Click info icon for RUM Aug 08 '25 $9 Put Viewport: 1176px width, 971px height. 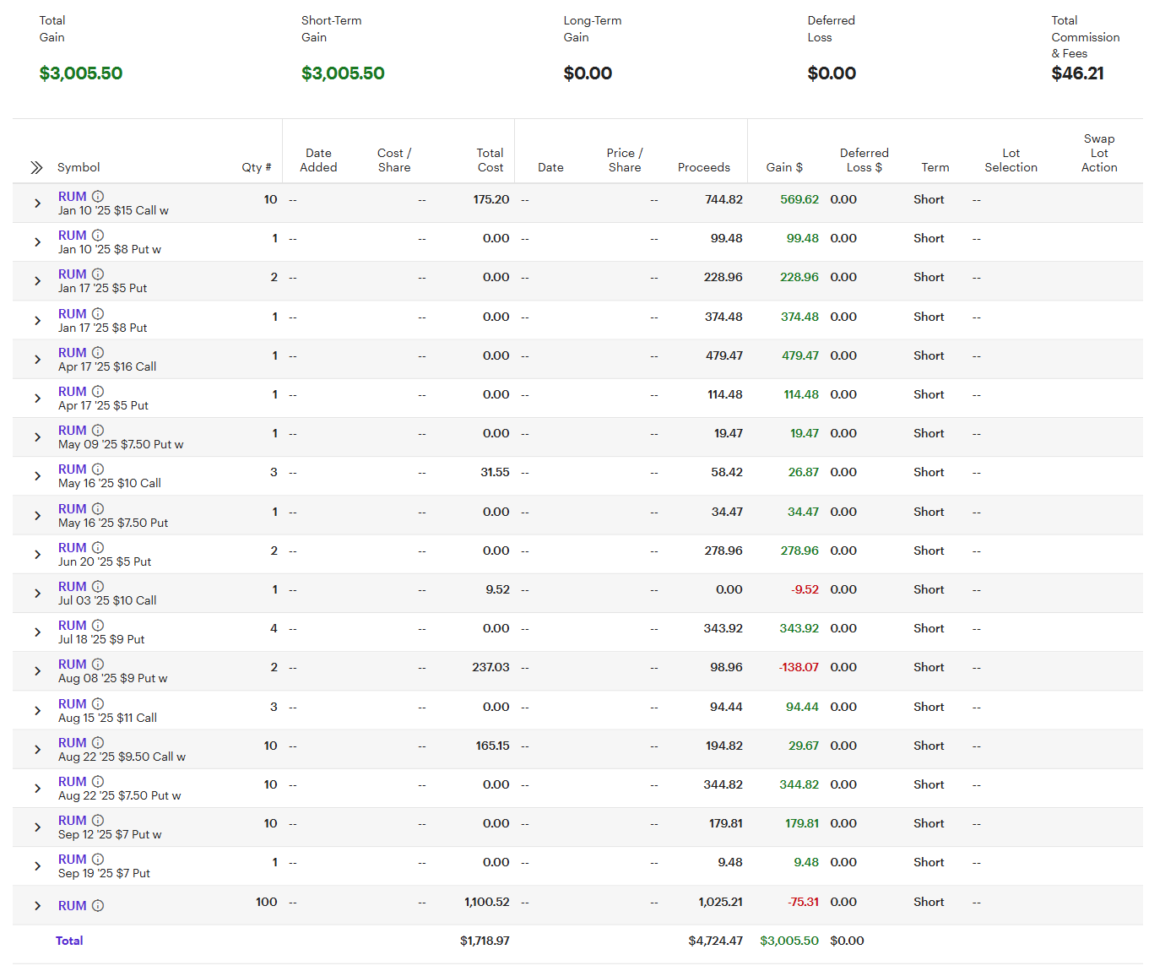pyautogui.click(x=98, y=665)
